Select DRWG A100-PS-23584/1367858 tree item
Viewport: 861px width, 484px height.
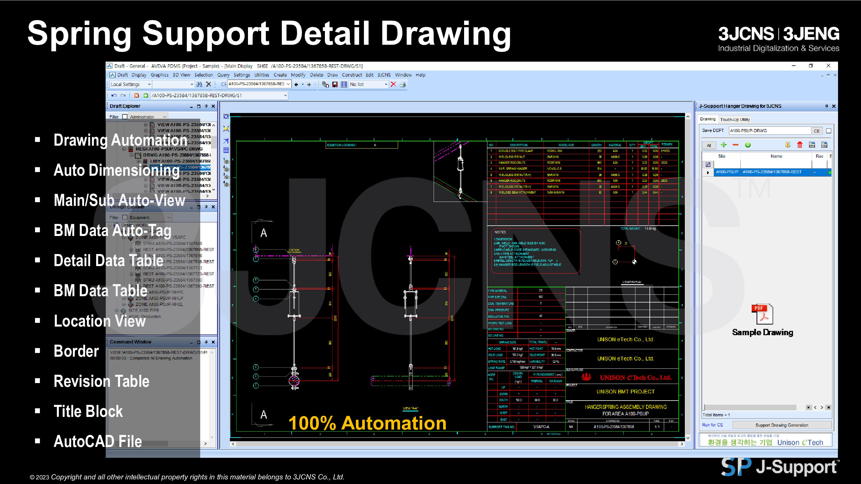[177, 155]
